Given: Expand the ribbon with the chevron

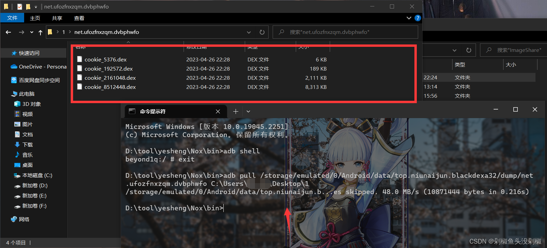Looking at the screenshot, I should [409, 18].
